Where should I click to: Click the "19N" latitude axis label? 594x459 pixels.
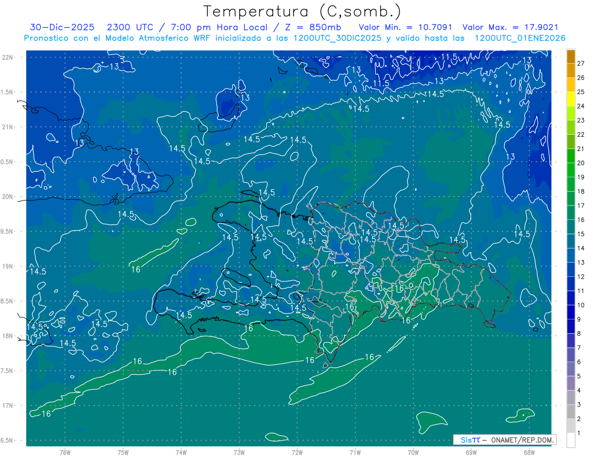pyautogui.click(x=7, y=266)
